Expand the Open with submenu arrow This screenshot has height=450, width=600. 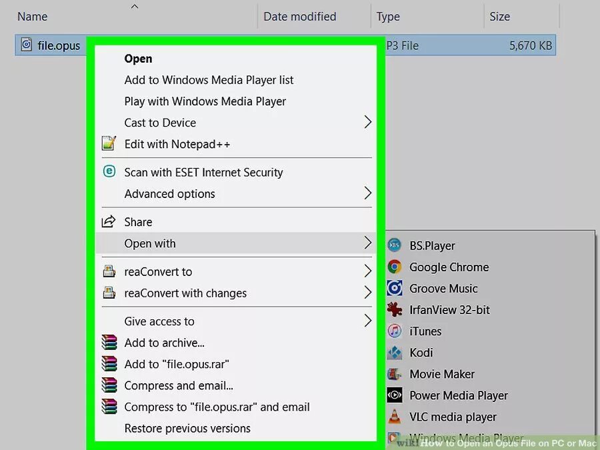(368, 243)
